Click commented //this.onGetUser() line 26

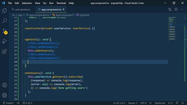41,55
